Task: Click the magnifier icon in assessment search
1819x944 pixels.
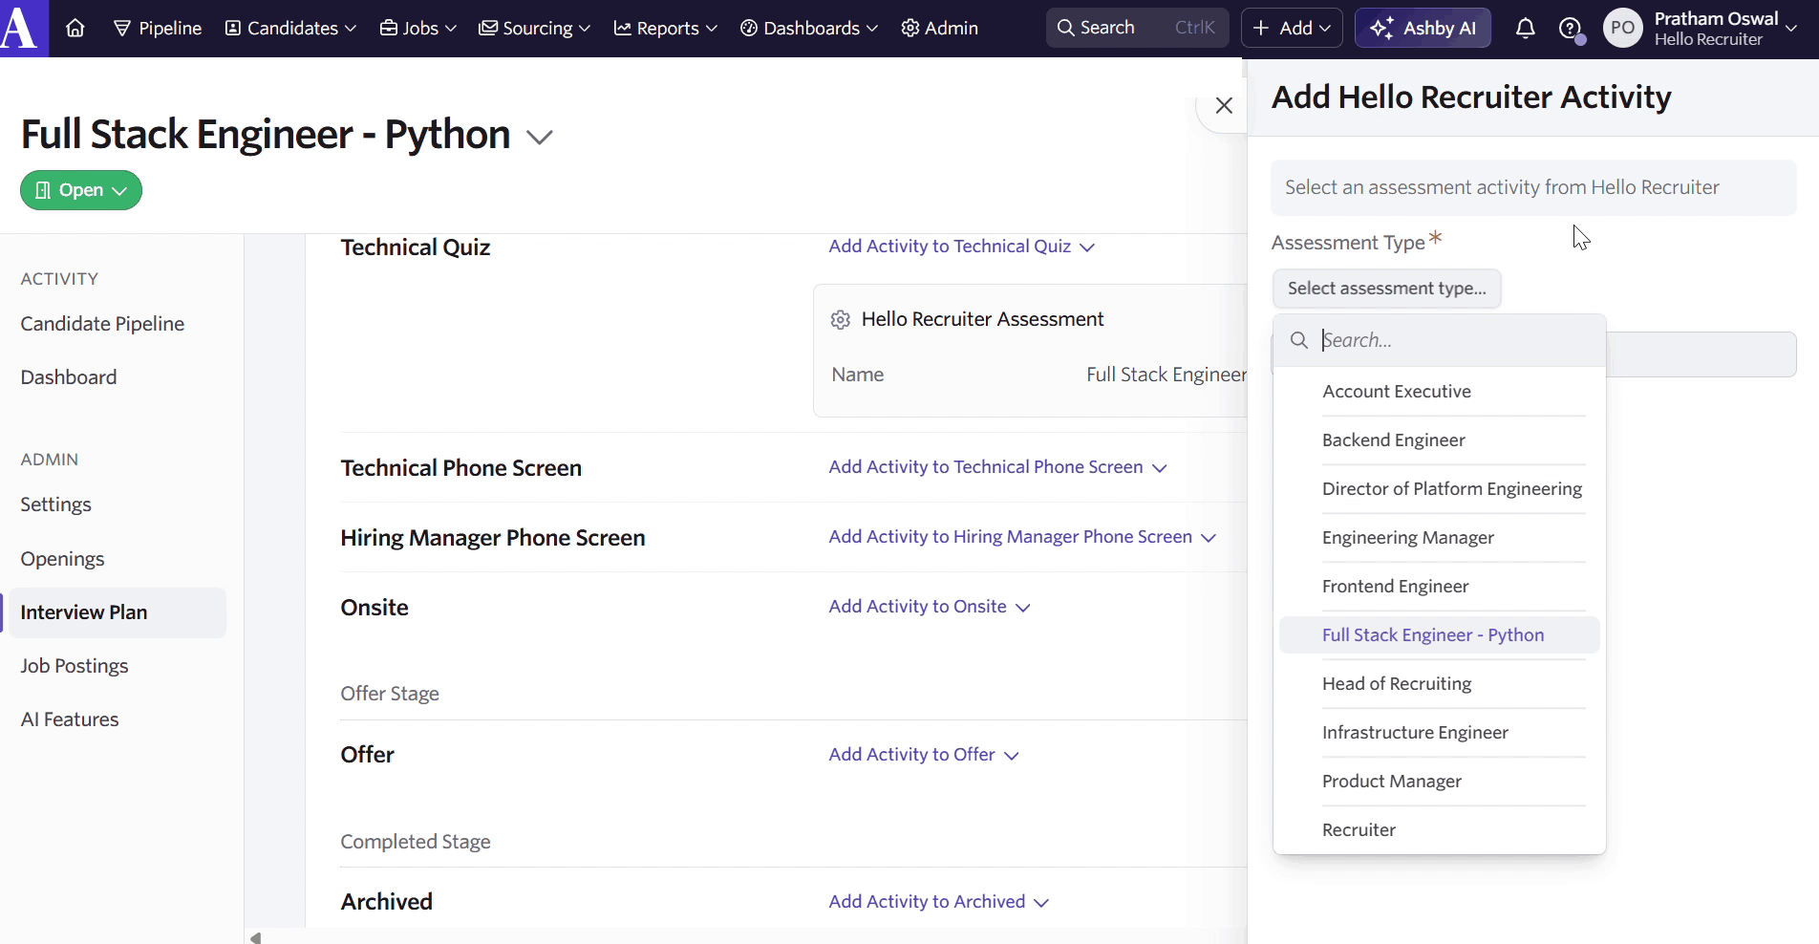Action: point(1299,340)
